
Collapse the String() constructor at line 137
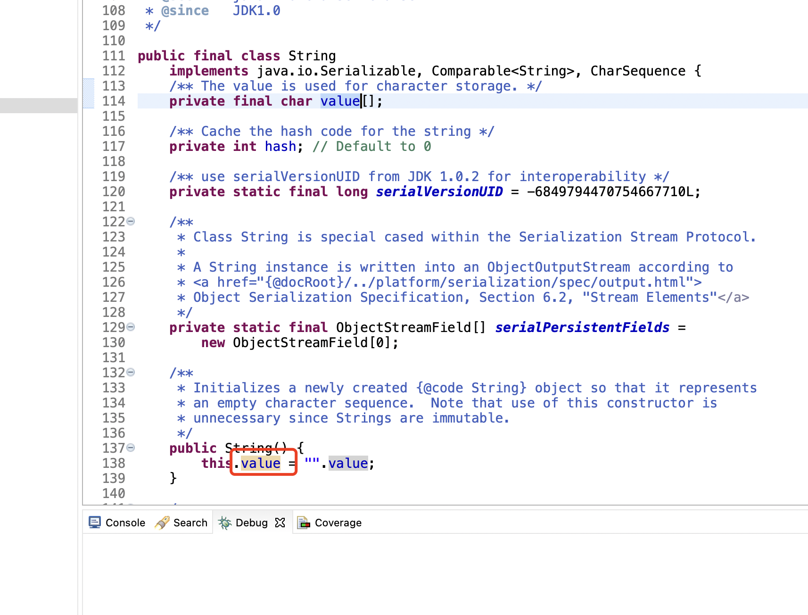[x=131, y=448]
